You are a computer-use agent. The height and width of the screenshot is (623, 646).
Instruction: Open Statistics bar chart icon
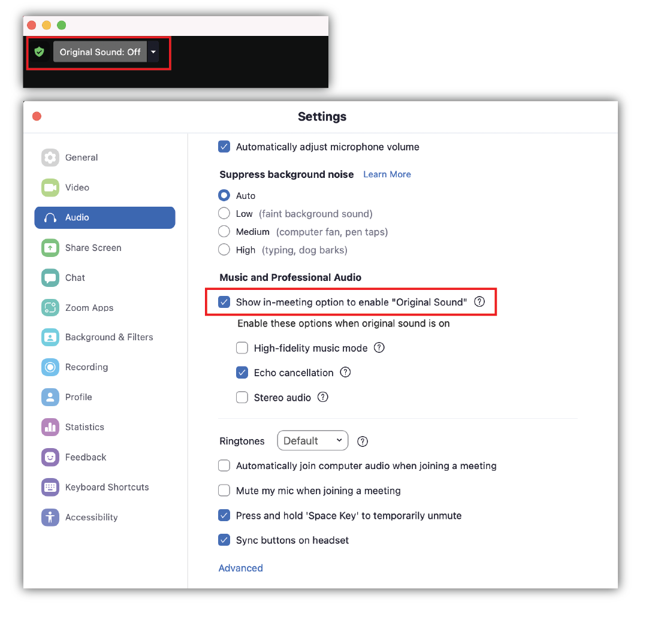[x=50, y=427]
